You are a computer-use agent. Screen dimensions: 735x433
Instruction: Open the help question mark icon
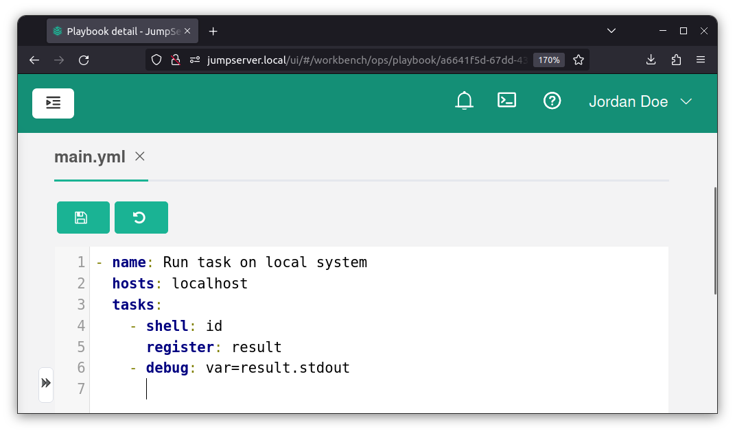tap(552, 101)
